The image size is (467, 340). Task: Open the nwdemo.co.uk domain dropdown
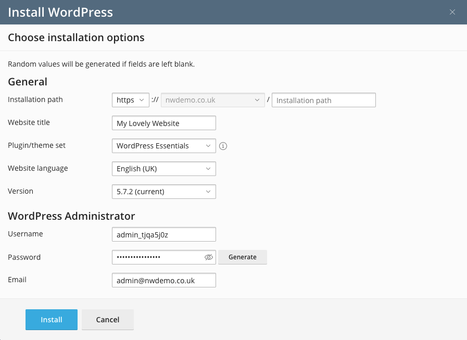point(212,100)
